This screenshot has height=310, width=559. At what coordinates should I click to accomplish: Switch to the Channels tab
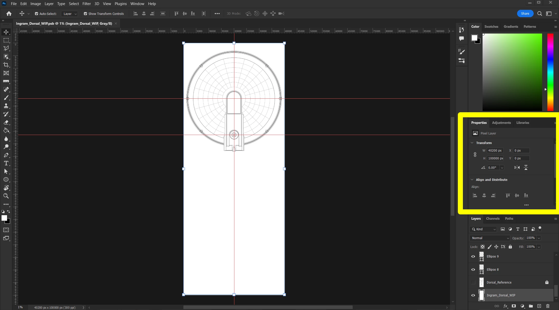[492, 219]
